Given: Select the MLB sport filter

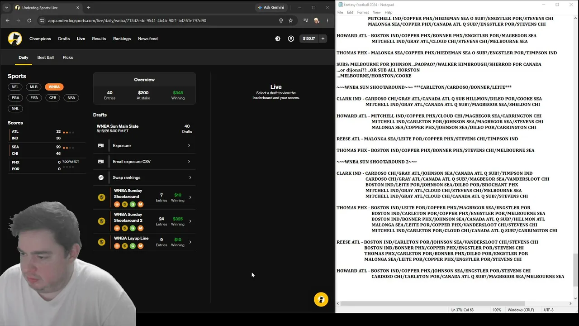Looking at the screenshot, I should (34, 87).
